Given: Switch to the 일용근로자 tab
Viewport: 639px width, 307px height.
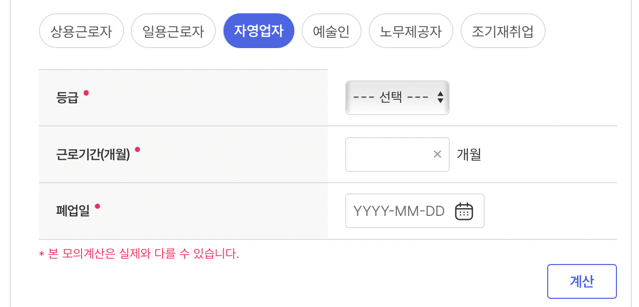Looking at the screenshot, I should 173,31.
